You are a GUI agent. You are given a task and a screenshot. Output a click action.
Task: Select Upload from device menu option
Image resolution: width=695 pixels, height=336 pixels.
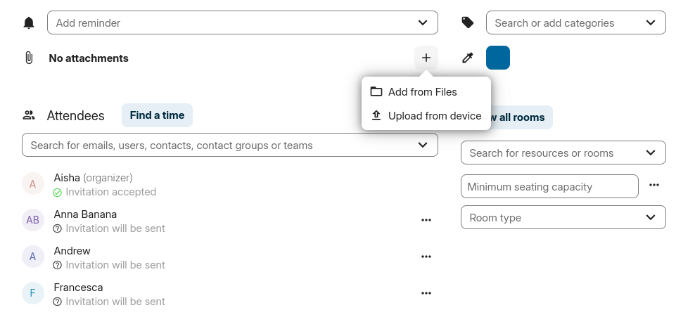(x=434, y=116)
